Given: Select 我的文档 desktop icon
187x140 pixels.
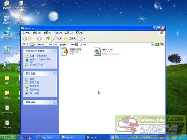Looking at the screenshot, I should click(x=7, y=5).
